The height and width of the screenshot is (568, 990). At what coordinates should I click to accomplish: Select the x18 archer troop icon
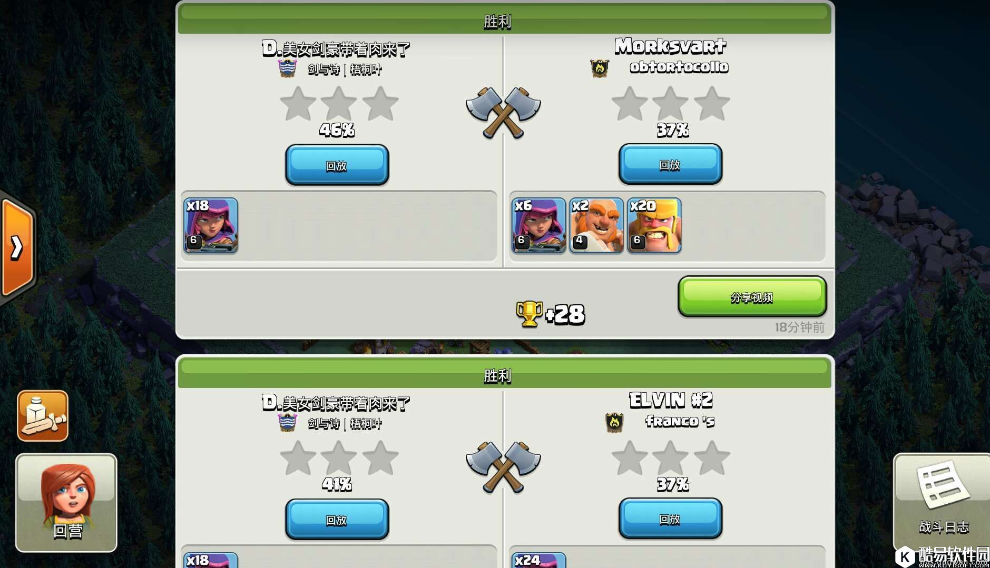pyautogui.click(x=211, y=225)
